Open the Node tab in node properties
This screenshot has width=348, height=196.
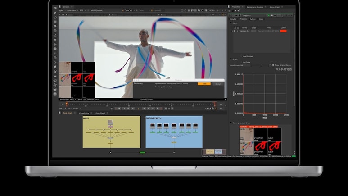click(x=261, y=19)
